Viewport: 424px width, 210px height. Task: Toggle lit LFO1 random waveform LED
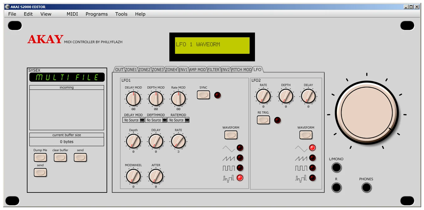click(240, 178)
